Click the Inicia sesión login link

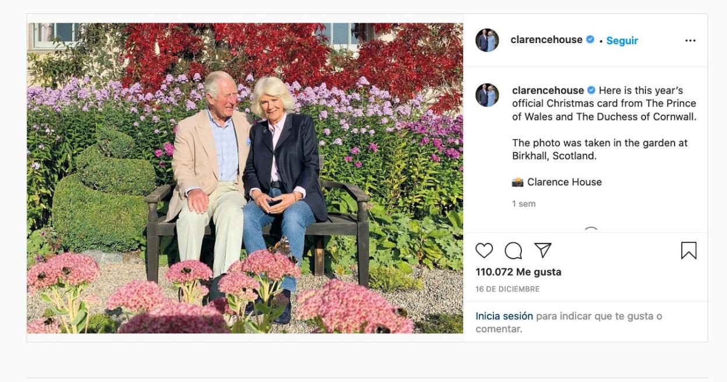[x=504, y=316]
